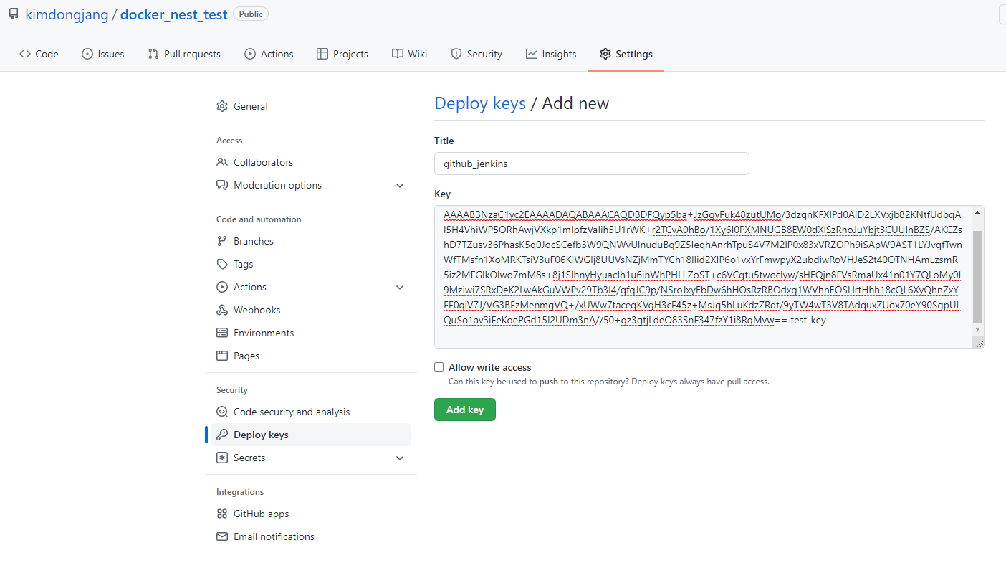This screenshot has width=1006, height=563.
Task: Enable the Allow write access checkbox
Action: pyautogui.click(x=439, y=367)
